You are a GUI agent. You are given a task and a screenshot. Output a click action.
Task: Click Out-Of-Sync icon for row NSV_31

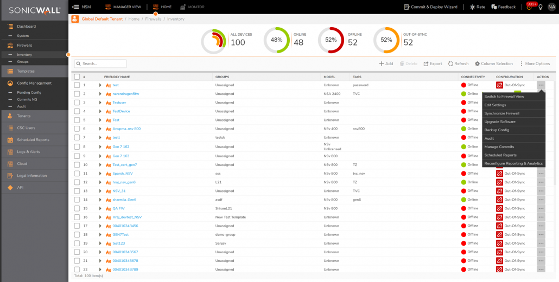point(499,191)
